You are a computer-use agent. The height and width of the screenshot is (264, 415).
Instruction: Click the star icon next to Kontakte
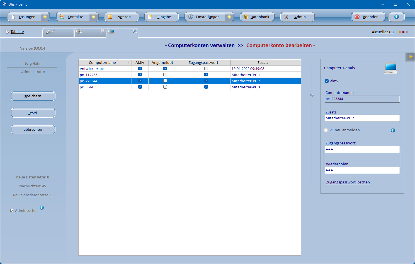point(93,17)
